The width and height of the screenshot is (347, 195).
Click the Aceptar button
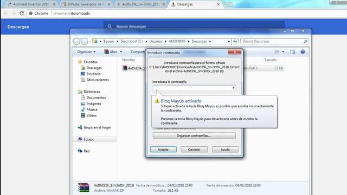pyautogui.click(x=163, y=149)
